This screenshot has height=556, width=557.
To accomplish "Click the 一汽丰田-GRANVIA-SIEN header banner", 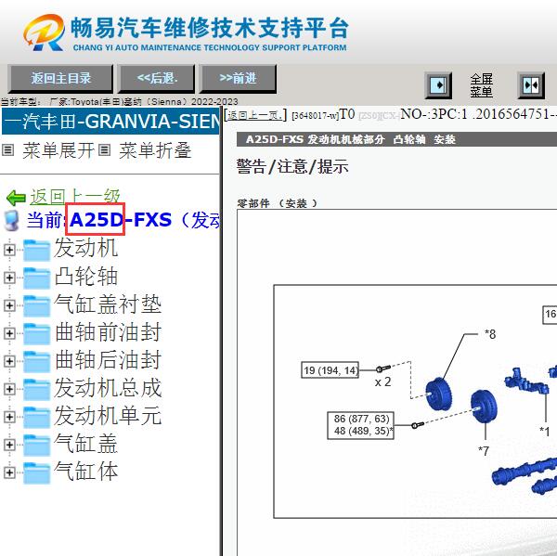I will (x=110, y=122).
